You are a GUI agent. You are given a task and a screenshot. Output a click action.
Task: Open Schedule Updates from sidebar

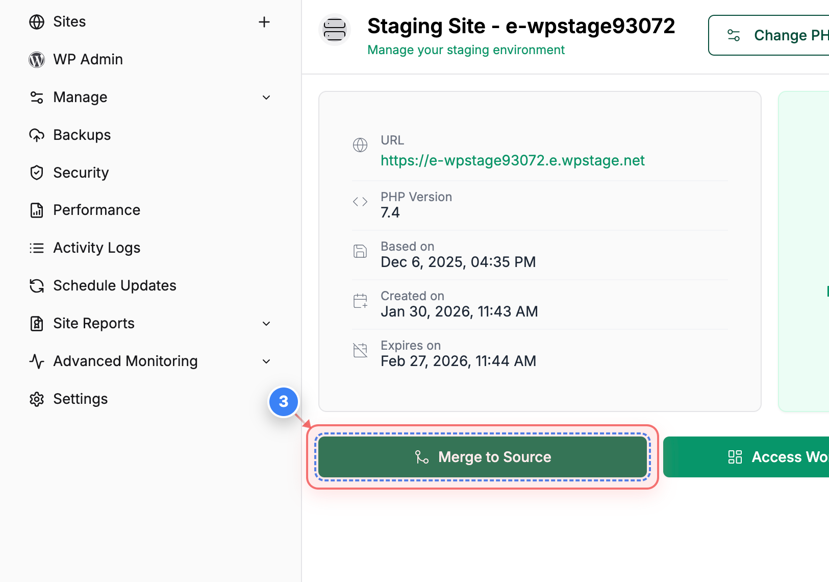coord(114,285)
